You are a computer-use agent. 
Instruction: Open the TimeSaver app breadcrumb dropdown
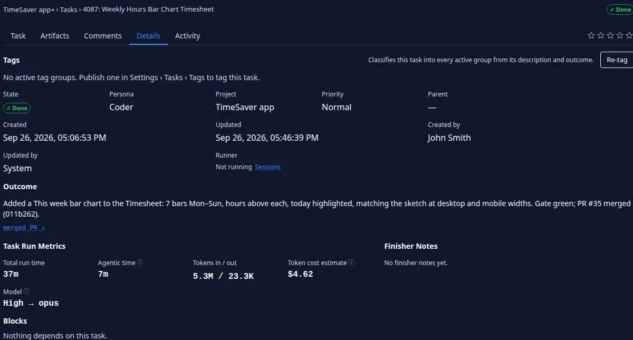(x=29, y=9)
